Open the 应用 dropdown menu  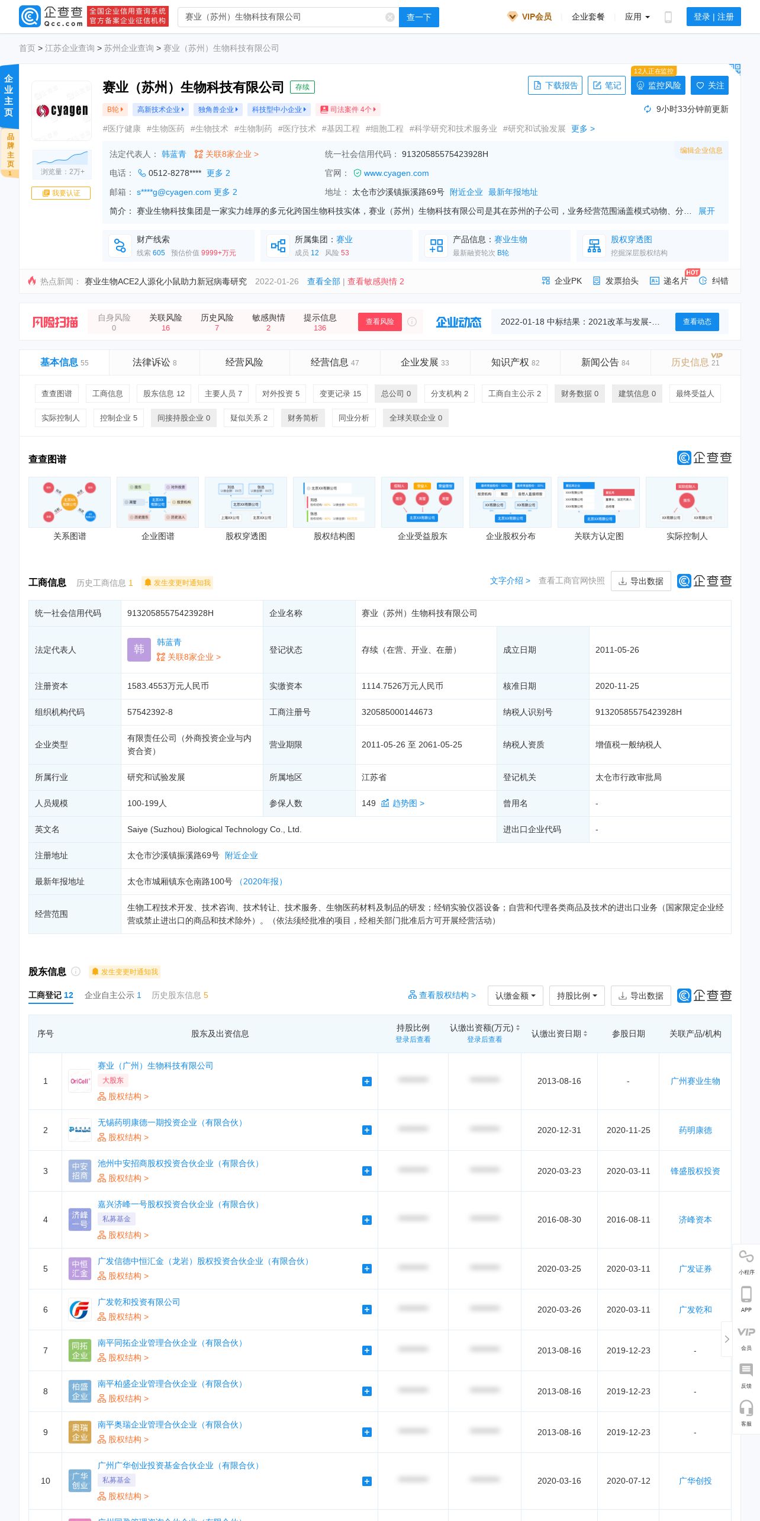point(637,17)
